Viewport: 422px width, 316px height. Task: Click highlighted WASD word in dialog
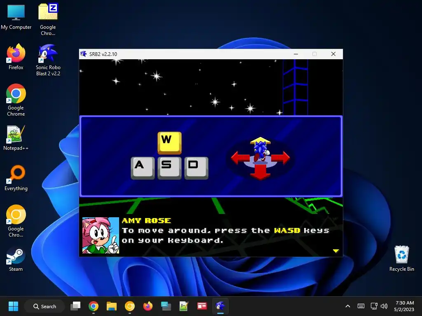click(x=287, y=230)
